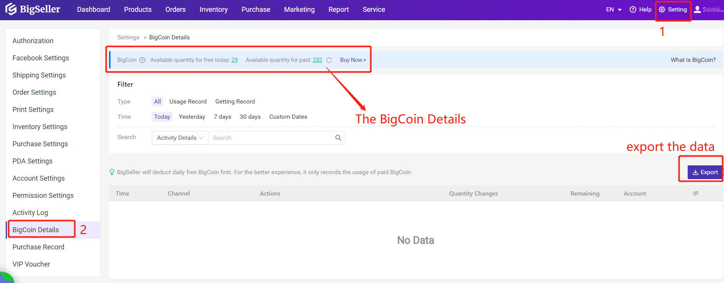Select the Getting Record type filter
Image resolution: width=724 pixels, height=283 pixels.
pos(235,102)
